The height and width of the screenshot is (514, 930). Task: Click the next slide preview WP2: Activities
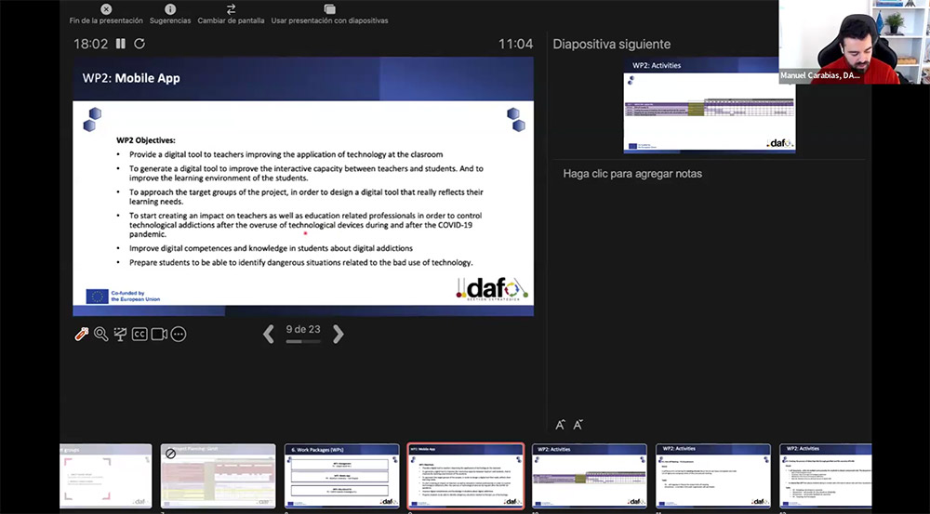point(709,111)
